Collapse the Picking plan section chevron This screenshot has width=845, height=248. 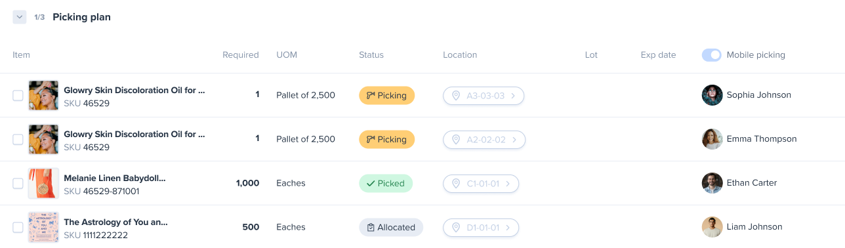pos(19,17)
